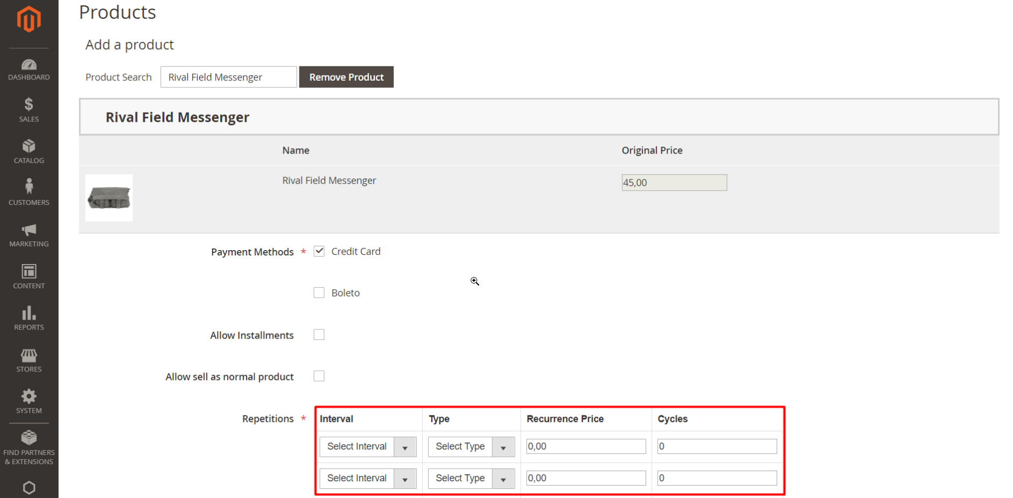This screenshot has height=498, width=1013.
Task: Click the Allow Installments label
Action: pyautogui.click(x=252, y=335)
